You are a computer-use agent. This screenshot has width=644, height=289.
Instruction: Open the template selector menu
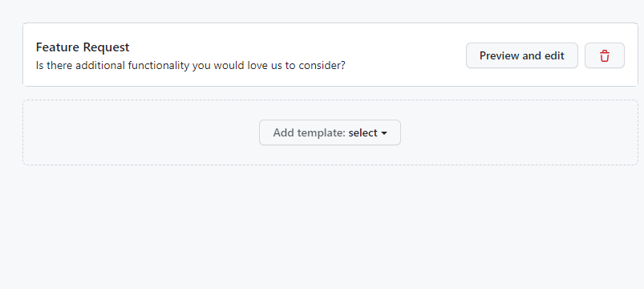(330, 132)
